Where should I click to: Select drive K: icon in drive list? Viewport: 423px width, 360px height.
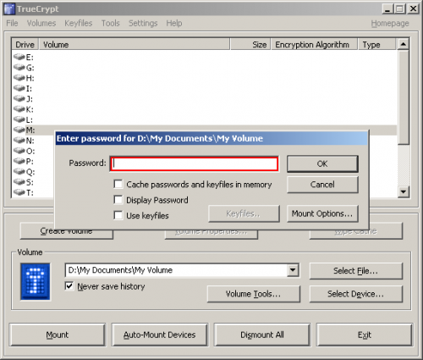tap(19, 109)
